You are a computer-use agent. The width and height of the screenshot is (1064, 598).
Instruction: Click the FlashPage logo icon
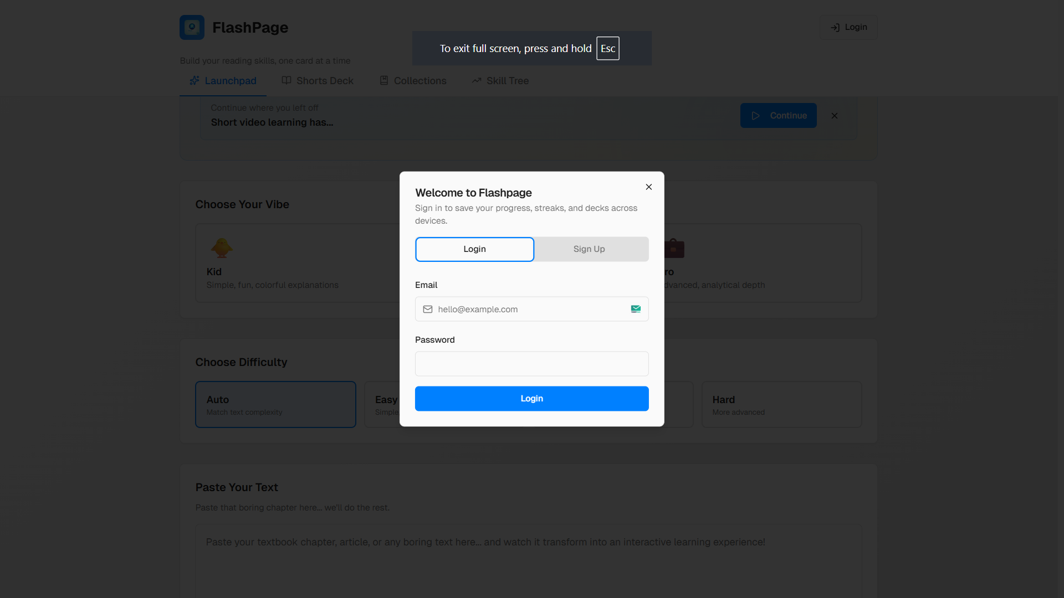pyautogui.click(x=192, y=27)
